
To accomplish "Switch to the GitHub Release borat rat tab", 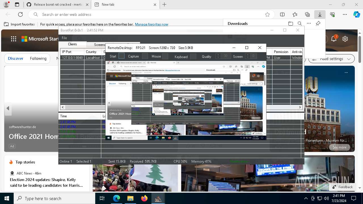I will 57,5.
